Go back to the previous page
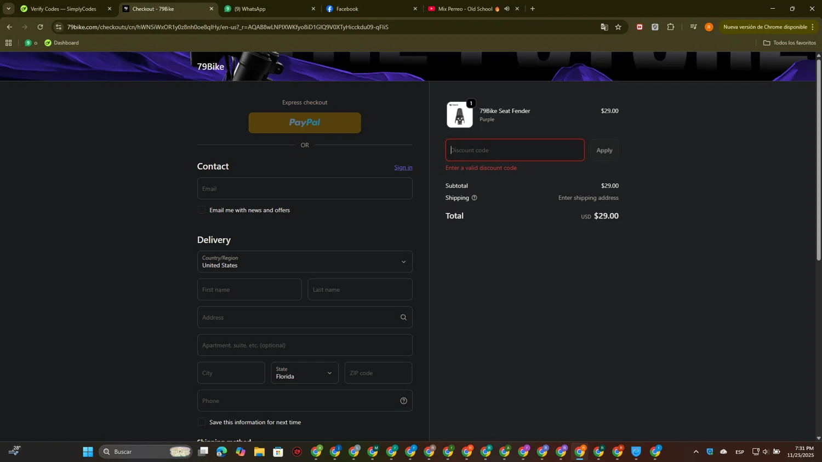Viewport: 822px width, 462px height. point(9,27)
